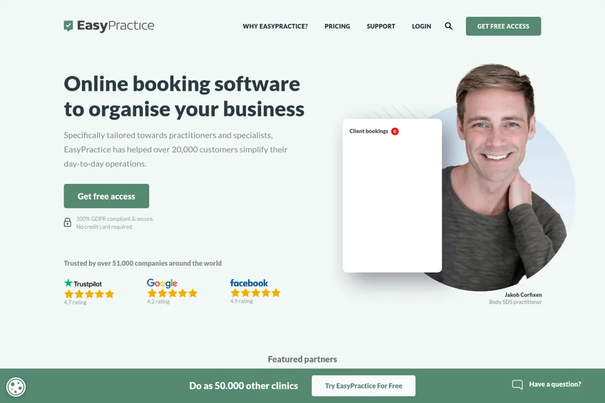The image size is (605, 403).
Task: Open the Login page
Action: [x=422, y=26]
